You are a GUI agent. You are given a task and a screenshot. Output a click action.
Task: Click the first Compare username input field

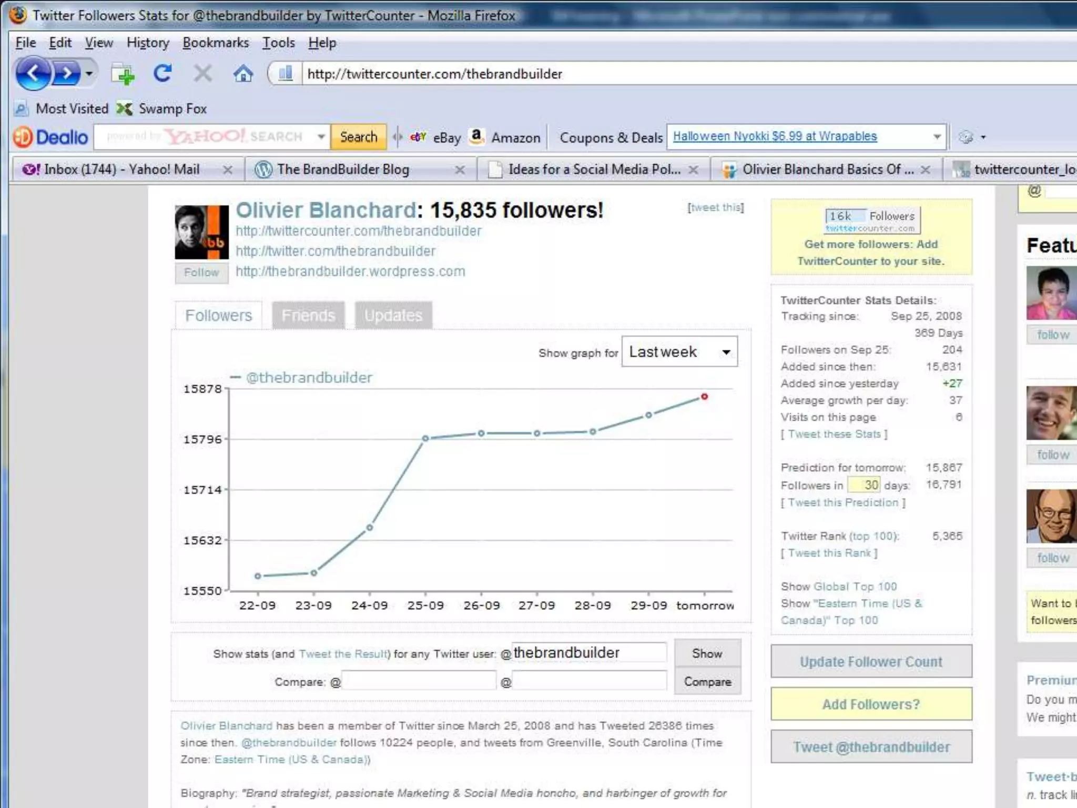coord(419,681)
